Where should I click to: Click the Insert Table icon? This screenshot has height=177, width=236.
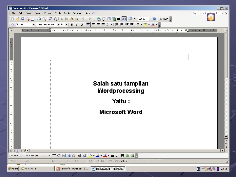click(109, 19)
